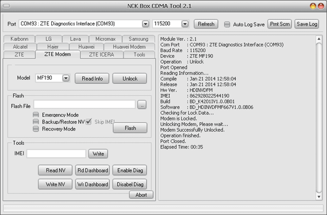Toggle the Backup/Restore NV checkbox
This screenshot has width=327, height=215.
[x=36, y=122]
